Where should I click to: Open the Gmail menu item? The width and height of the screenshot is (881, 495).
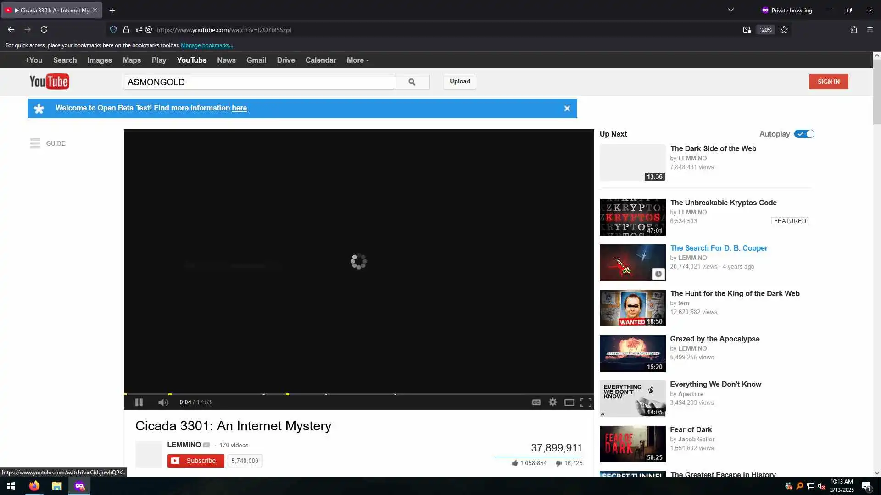pos(256,60)
